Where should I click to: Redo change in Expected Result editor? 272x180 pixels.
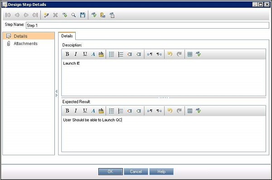coord(179,111)
